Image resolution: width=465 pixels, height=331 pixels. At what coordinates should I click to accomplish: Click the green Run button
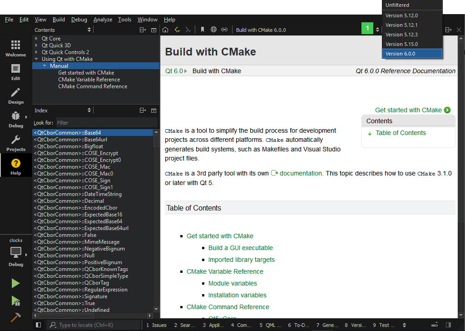16,283
